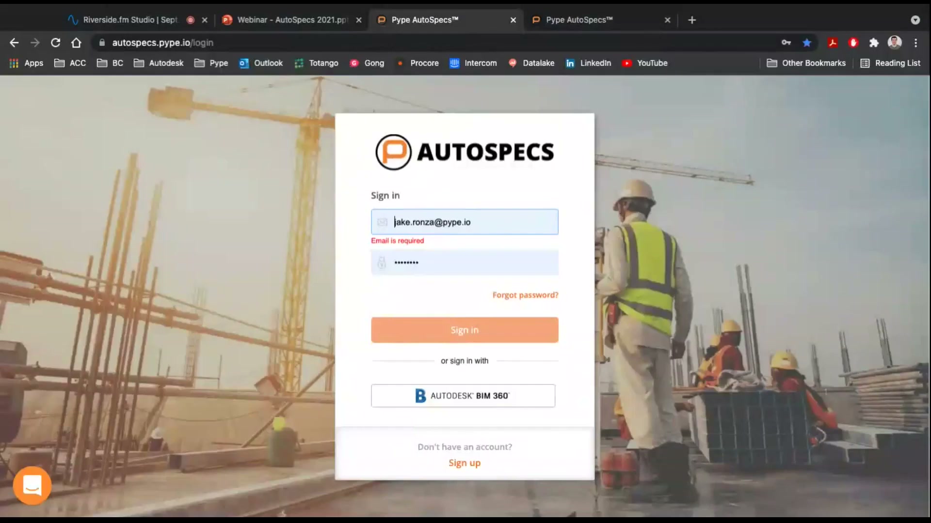This screenshot has width=931, height=523.
Task: Open the ACC bookmark folder
Action: (x=70, y=63)
